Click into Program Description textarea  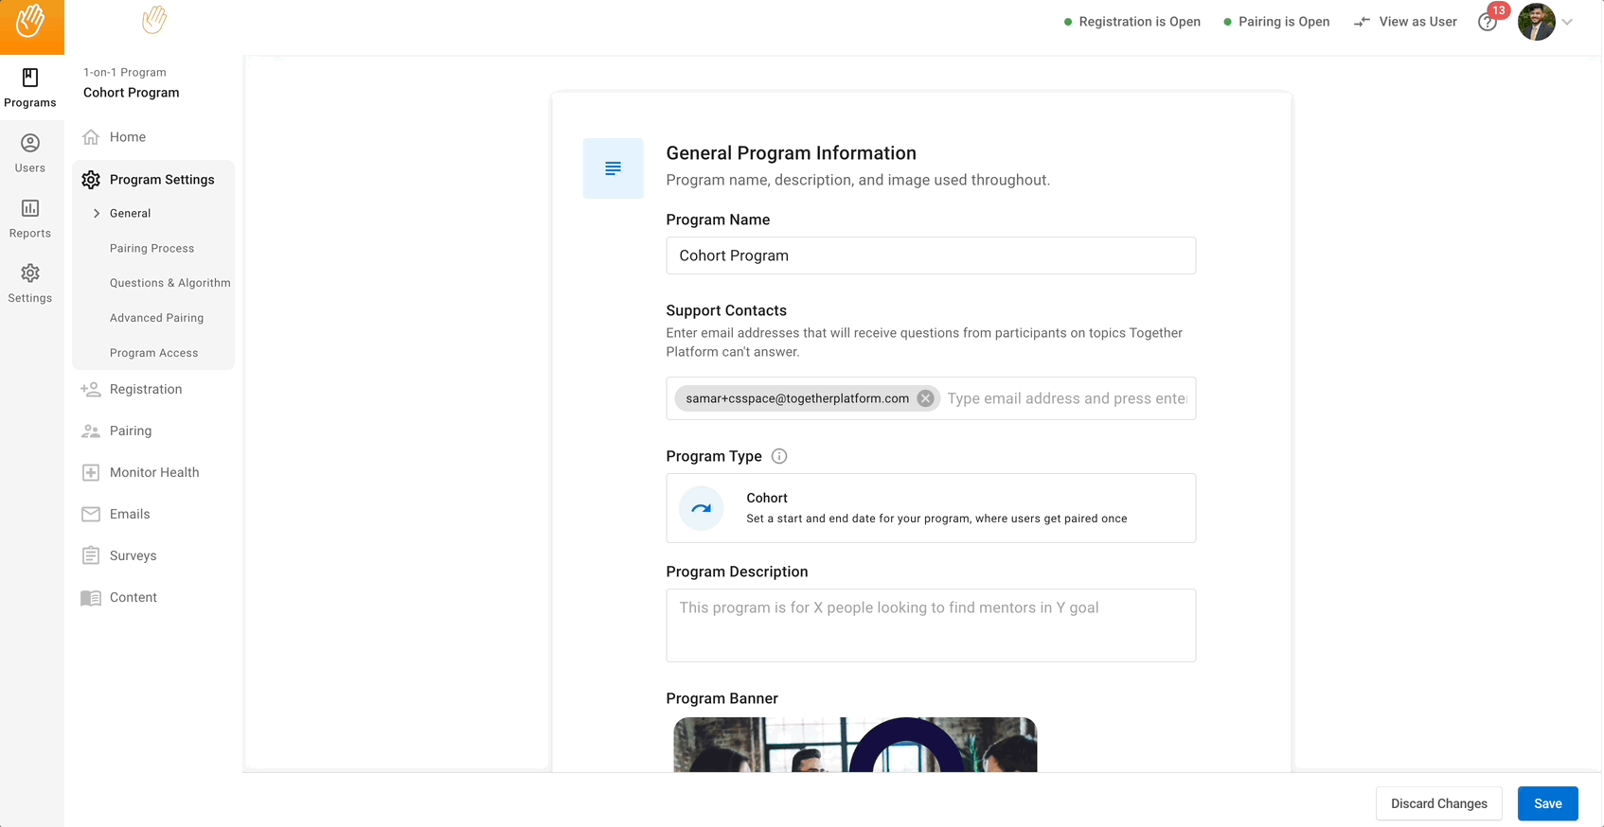point(931,625)
